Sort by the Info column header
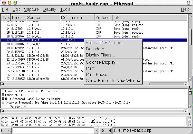Viewport: 193px width, 134px height. 150,18
